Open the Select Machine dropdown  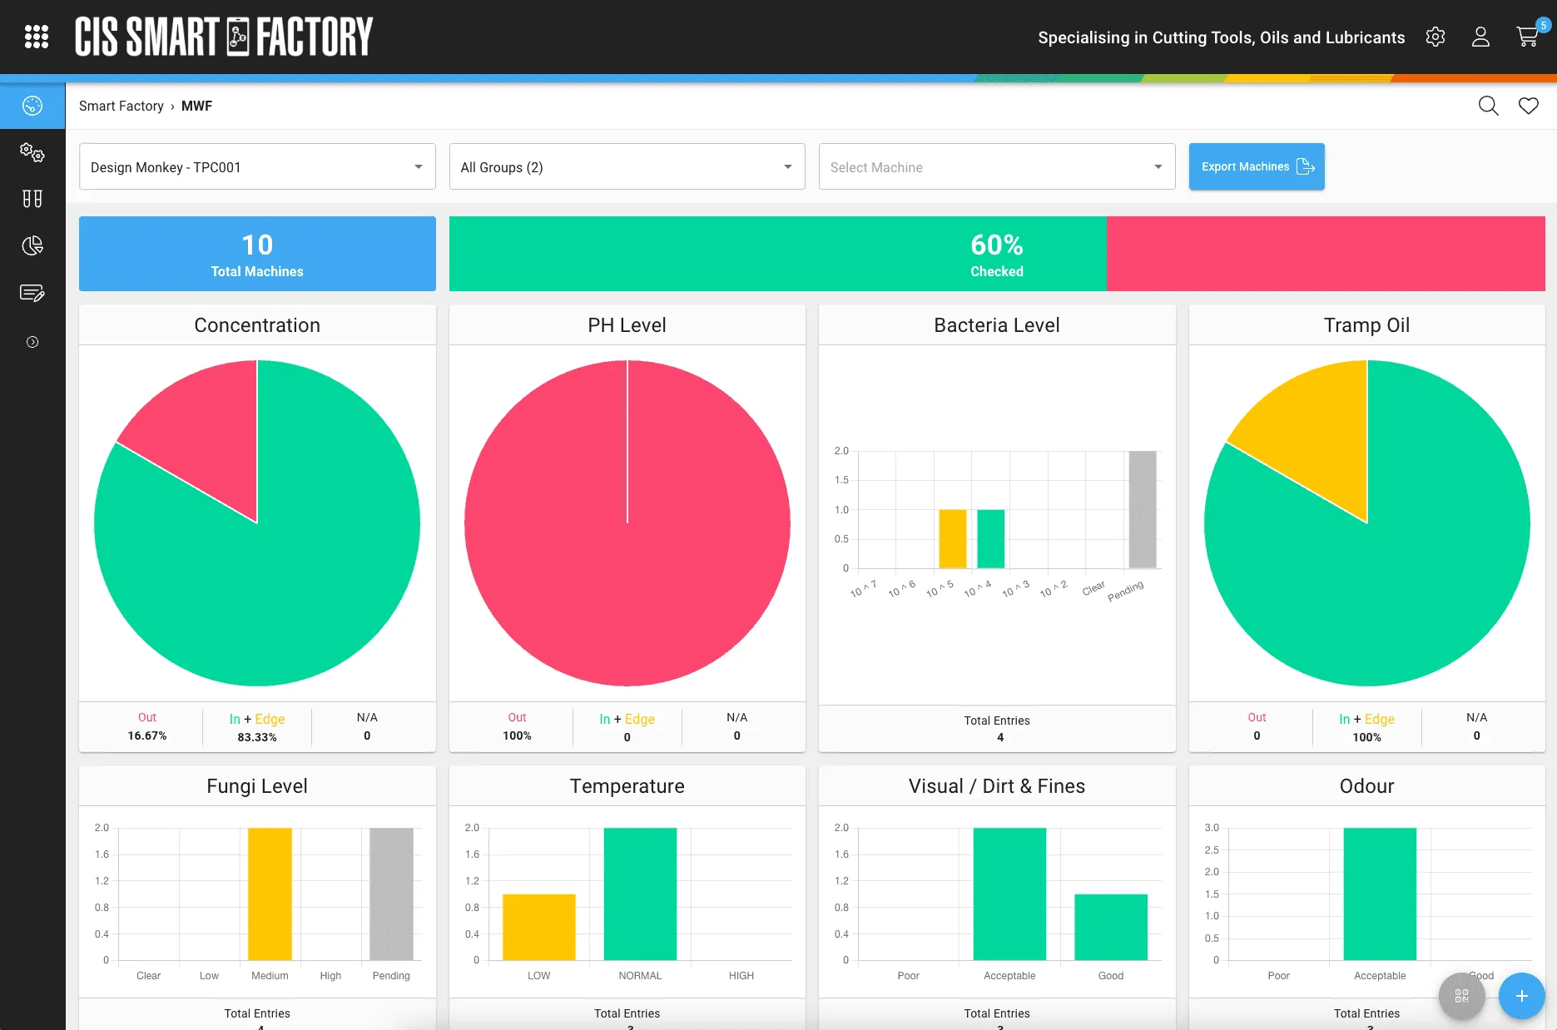point(997,167)
